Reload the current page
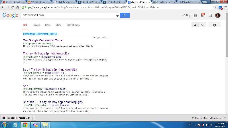Viewport: 228px width, 128px height. [x=13, y=7]
